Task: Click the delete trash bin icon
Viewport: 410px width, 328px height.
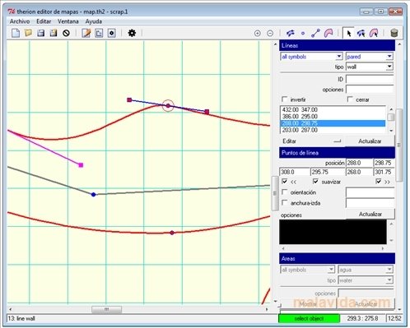Action: click(394, 33)
